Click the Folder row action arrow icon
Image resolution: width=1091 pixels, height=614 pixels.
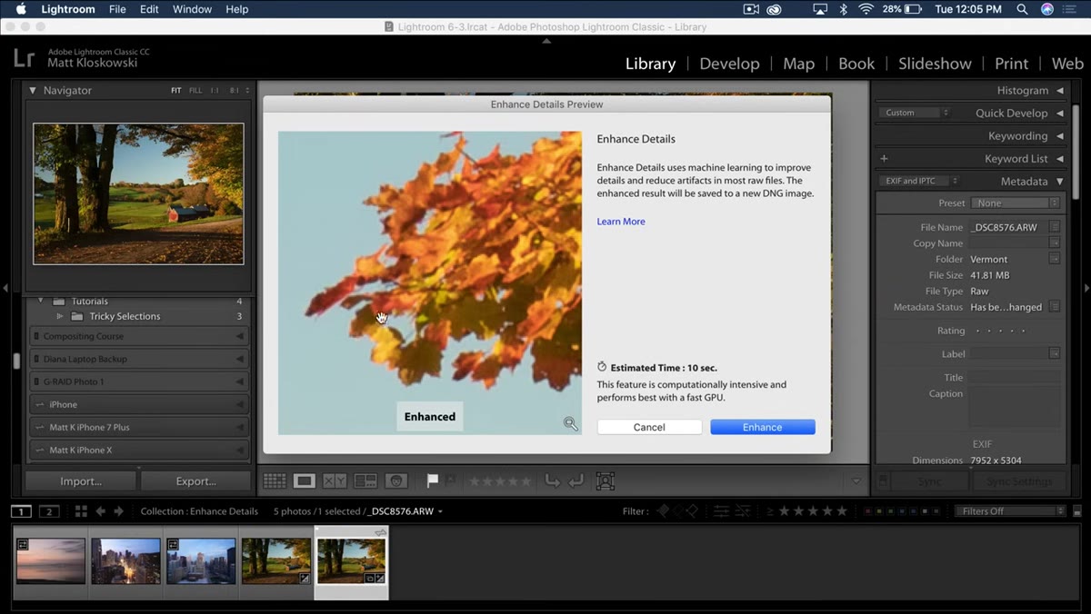(x=1055, y=259)
